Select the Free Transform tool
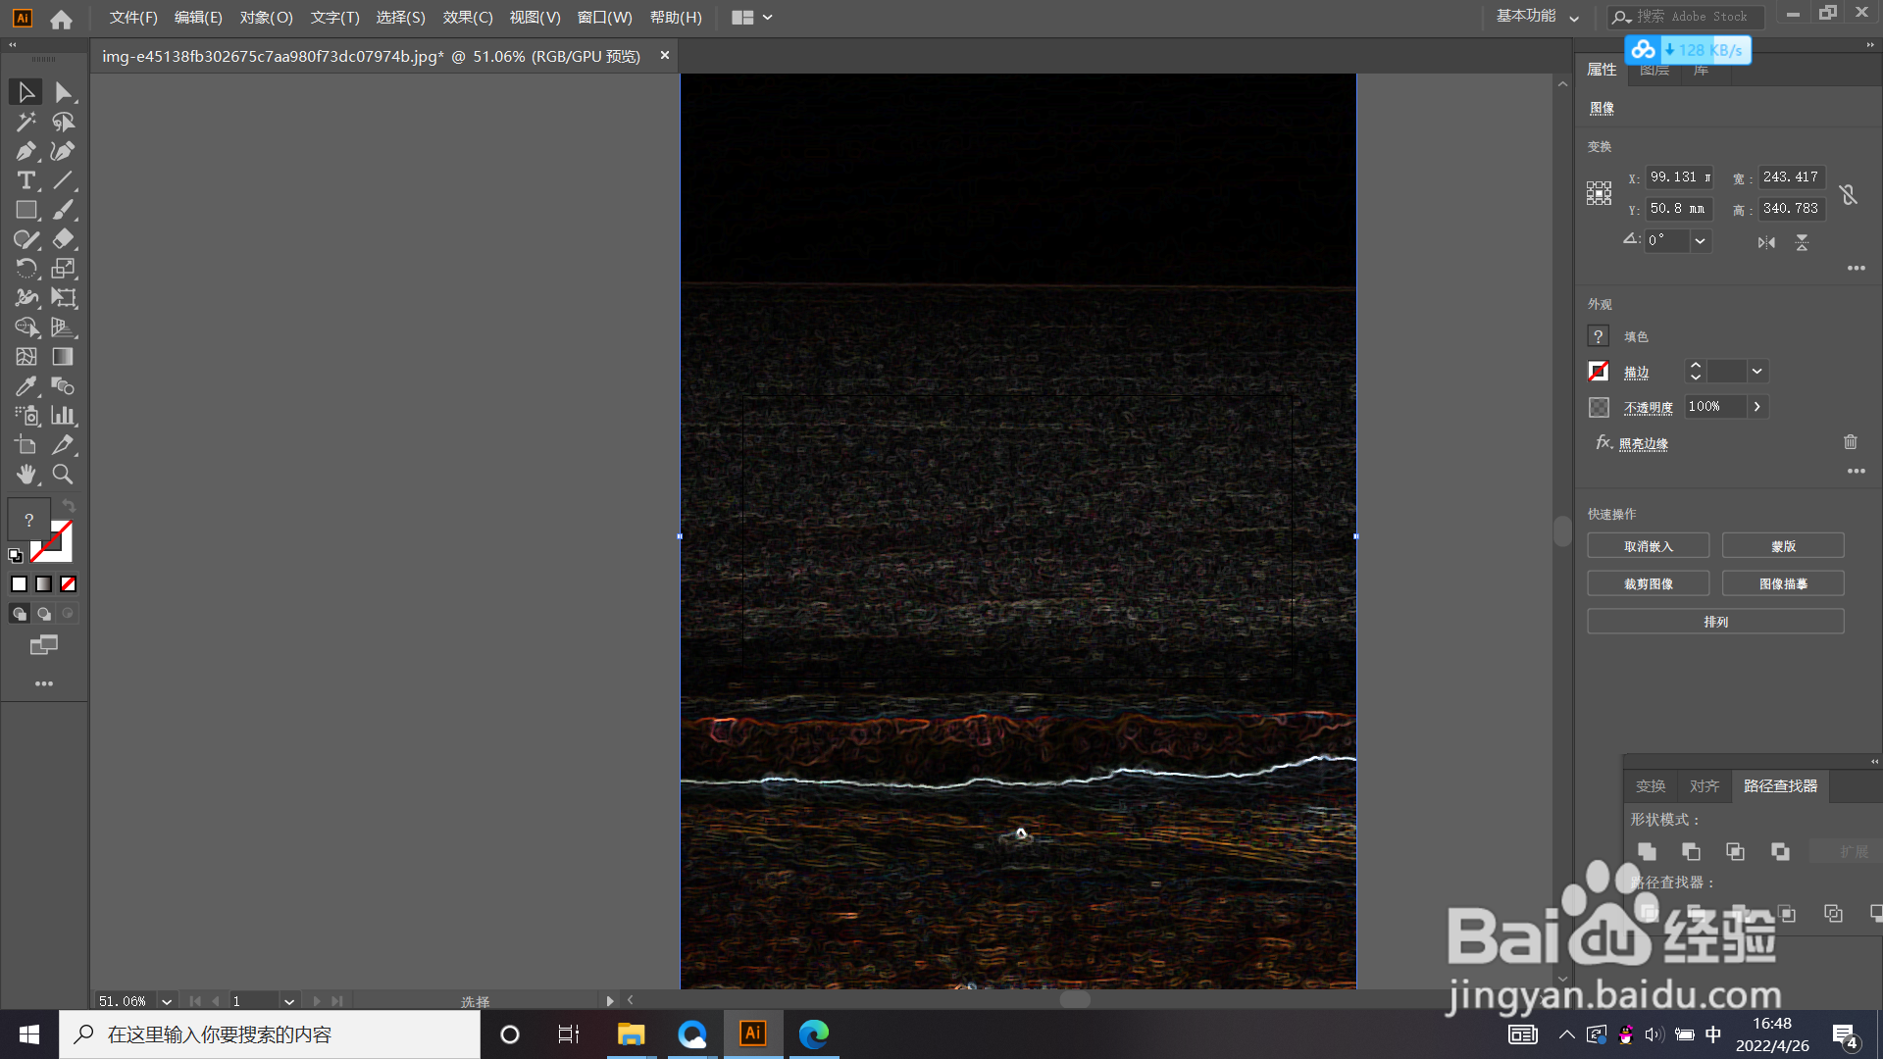 (x=64, y=298)
